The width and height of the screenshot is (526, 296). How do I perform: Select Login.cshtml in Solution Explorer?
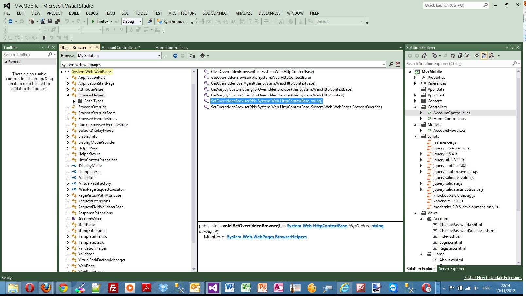[450, 242]
